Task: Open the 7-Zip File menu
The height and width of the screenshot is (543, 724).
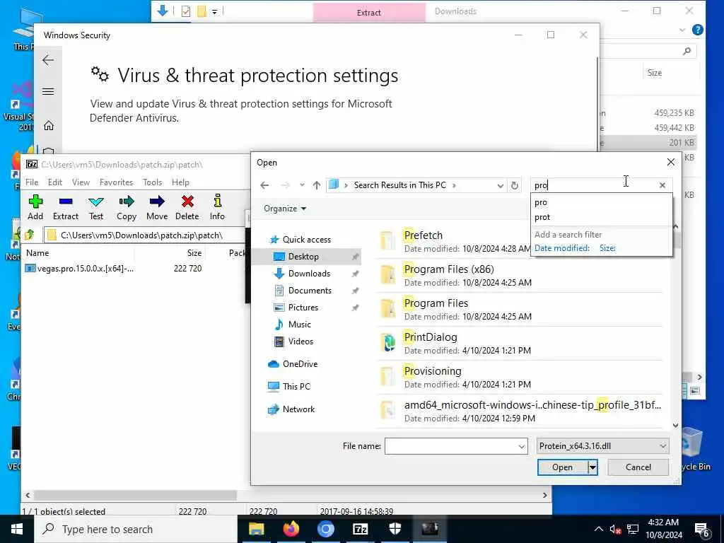Action: point(32,182)
